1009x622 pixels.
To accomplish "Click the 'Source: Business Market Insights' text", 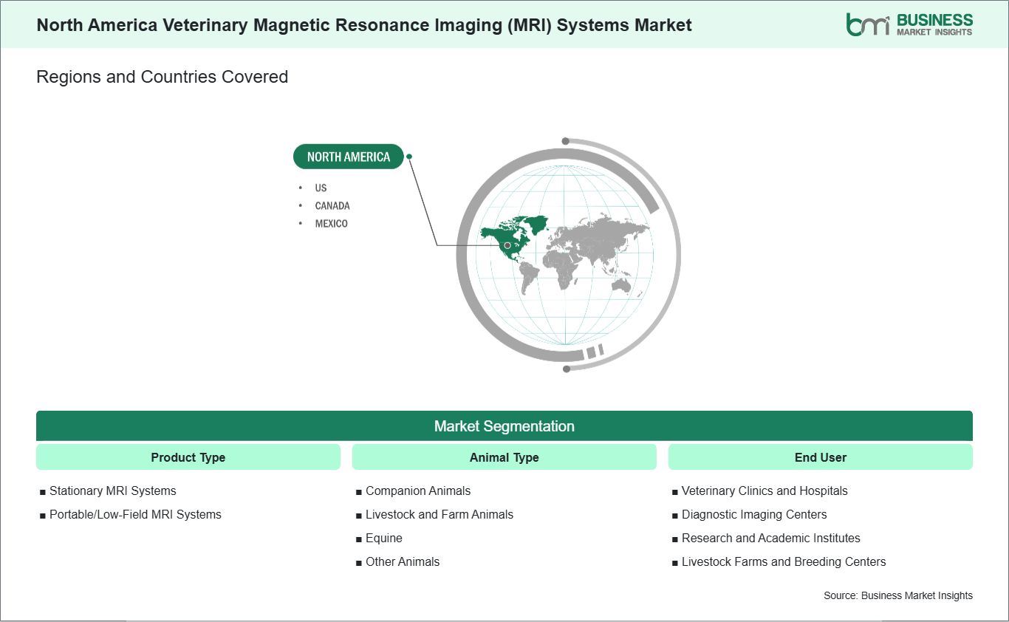I will tap(898, 595).
